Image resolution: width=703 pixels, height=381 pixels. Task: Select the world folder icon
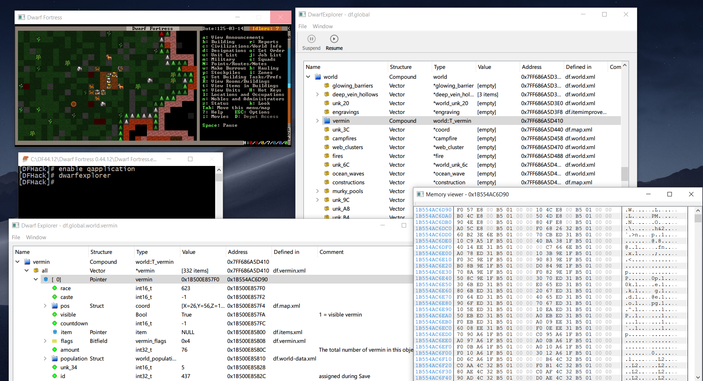pos(318,77)
